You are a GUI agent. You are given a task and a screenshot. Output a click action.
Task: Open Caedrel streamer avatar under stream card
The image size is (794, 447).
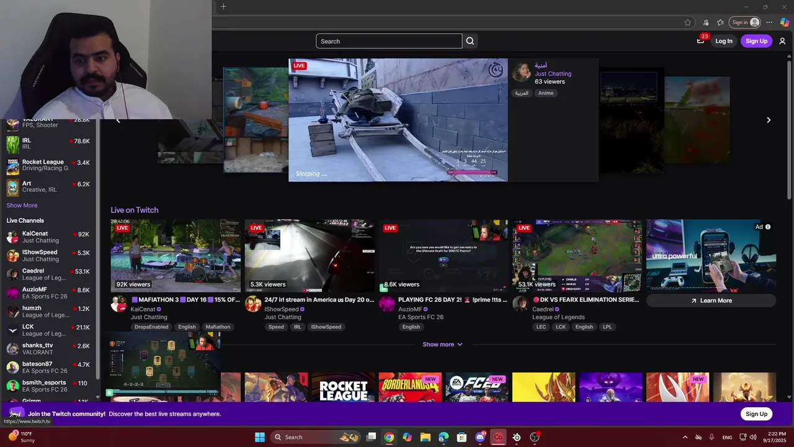[x=520, y=304]
